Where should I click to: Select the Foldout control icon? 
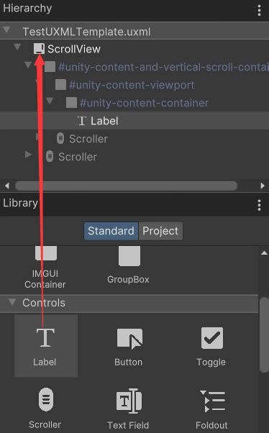tap(213, 401)
